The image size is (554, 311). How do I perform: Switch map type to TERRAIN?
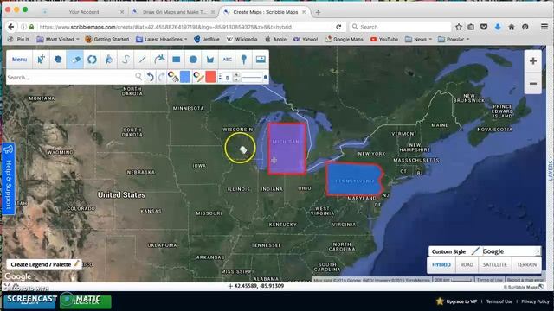pyautogui.click(x=526, y=265)
